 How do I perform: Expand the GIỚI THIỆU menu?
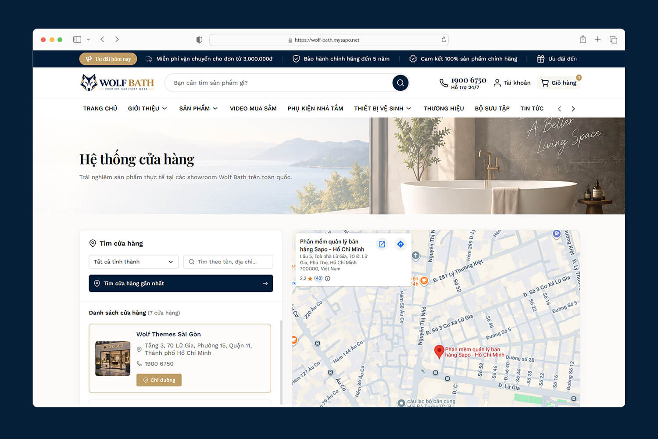(x=147, y=108)
